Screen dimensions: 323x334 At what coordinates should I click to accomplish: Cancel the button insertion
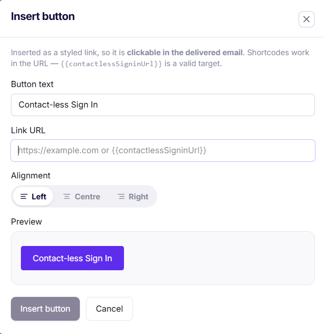109,309
